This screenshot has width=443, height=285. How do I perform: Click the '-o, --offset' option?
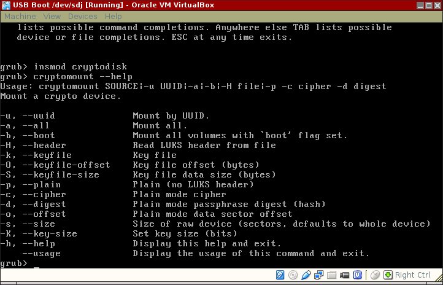click(x=33, y=214)
